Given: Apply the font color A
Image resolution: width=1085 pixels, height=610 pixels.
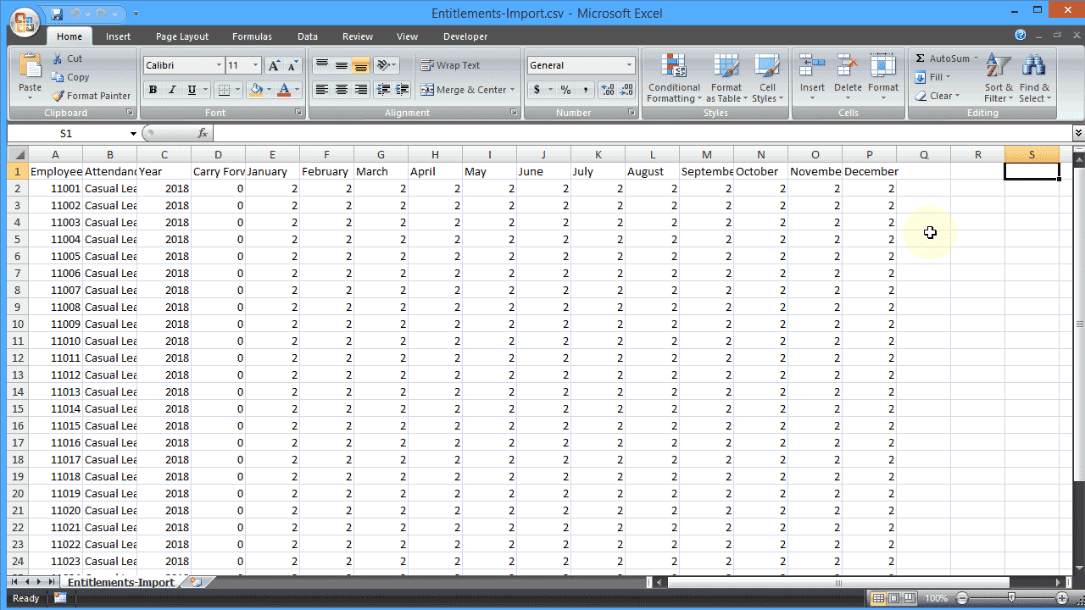Looking at the screenshot, I should (x=284, y=90).
